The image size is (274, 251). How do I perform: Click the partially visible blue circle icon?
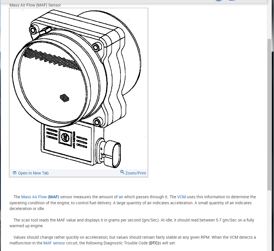click(219, 1)
